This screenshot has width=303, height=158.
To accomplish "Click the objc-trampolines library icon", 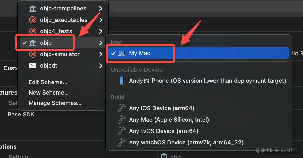I will (x=33, y=9).
